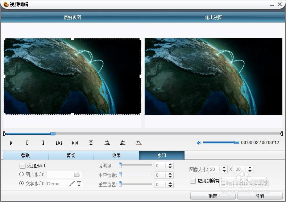Open the text watermark font settings (T)
Screen dimensions: 286x202
point(79,184)
